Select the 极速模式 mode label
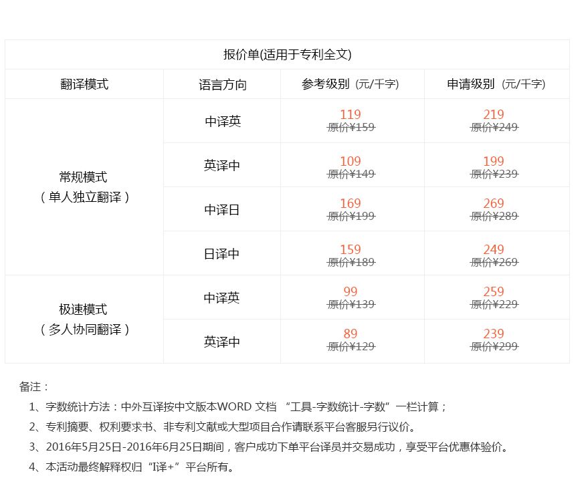 pos(83,309)
